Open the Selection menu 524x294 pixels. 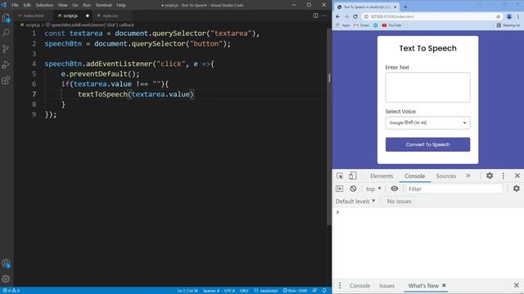[44, 5]
